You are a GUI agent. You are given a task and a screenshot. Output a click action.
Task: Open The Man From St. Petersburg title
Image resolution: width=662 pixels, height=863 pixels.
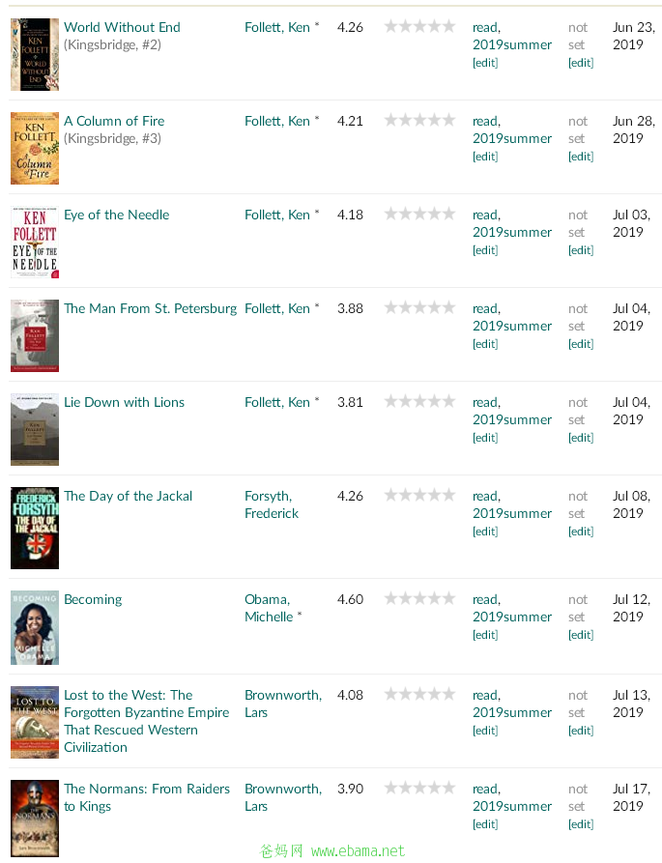pos(150,308)
